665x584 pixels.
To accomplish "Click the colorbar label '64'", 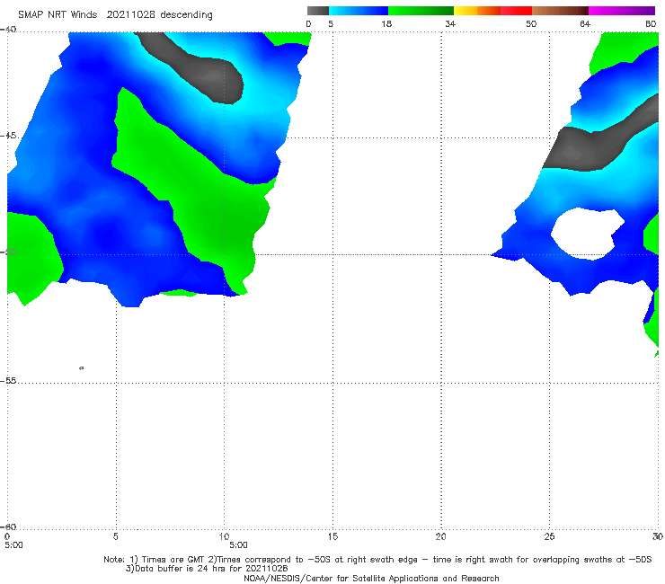I will [x=585, y=24].
